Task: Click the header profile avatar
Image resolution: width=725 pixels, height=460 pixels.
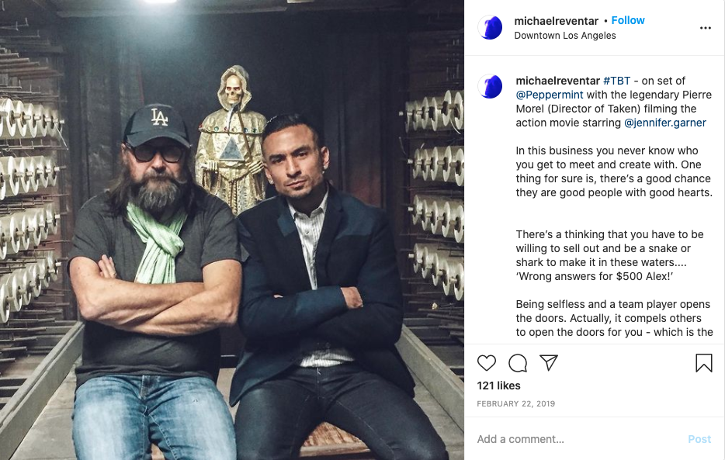Action: pos(490,28)
